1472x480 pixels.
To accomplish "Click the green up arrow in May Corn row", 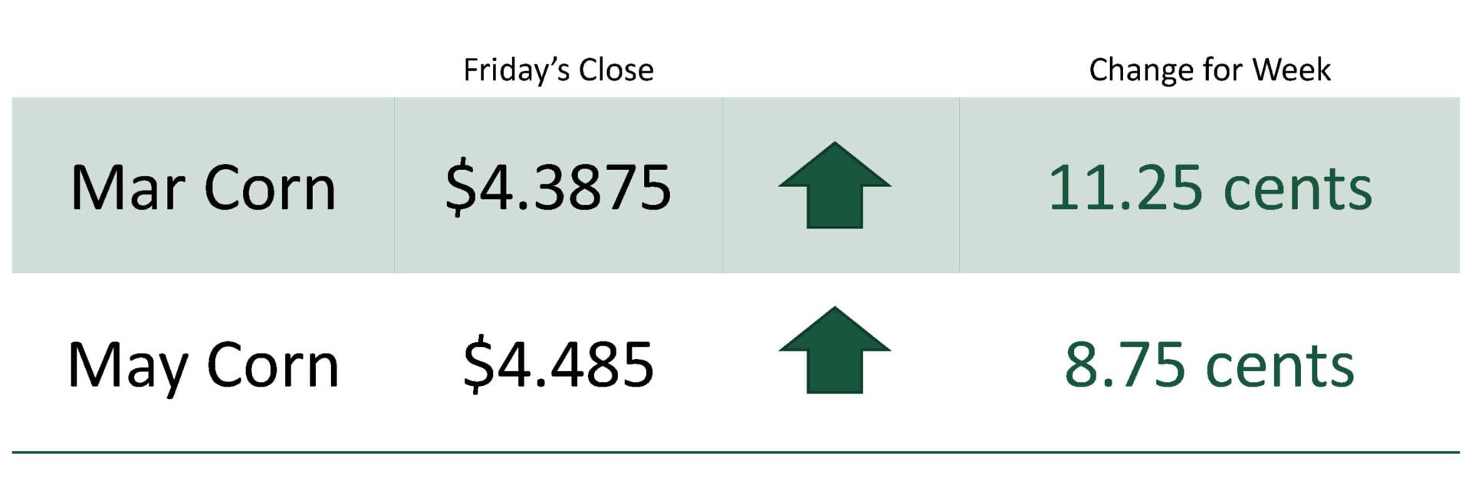I will click(x=834, y=351).
